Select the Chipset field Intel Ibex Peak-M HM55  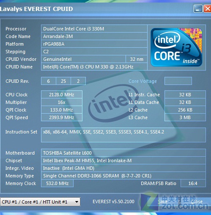click(123, 161)
